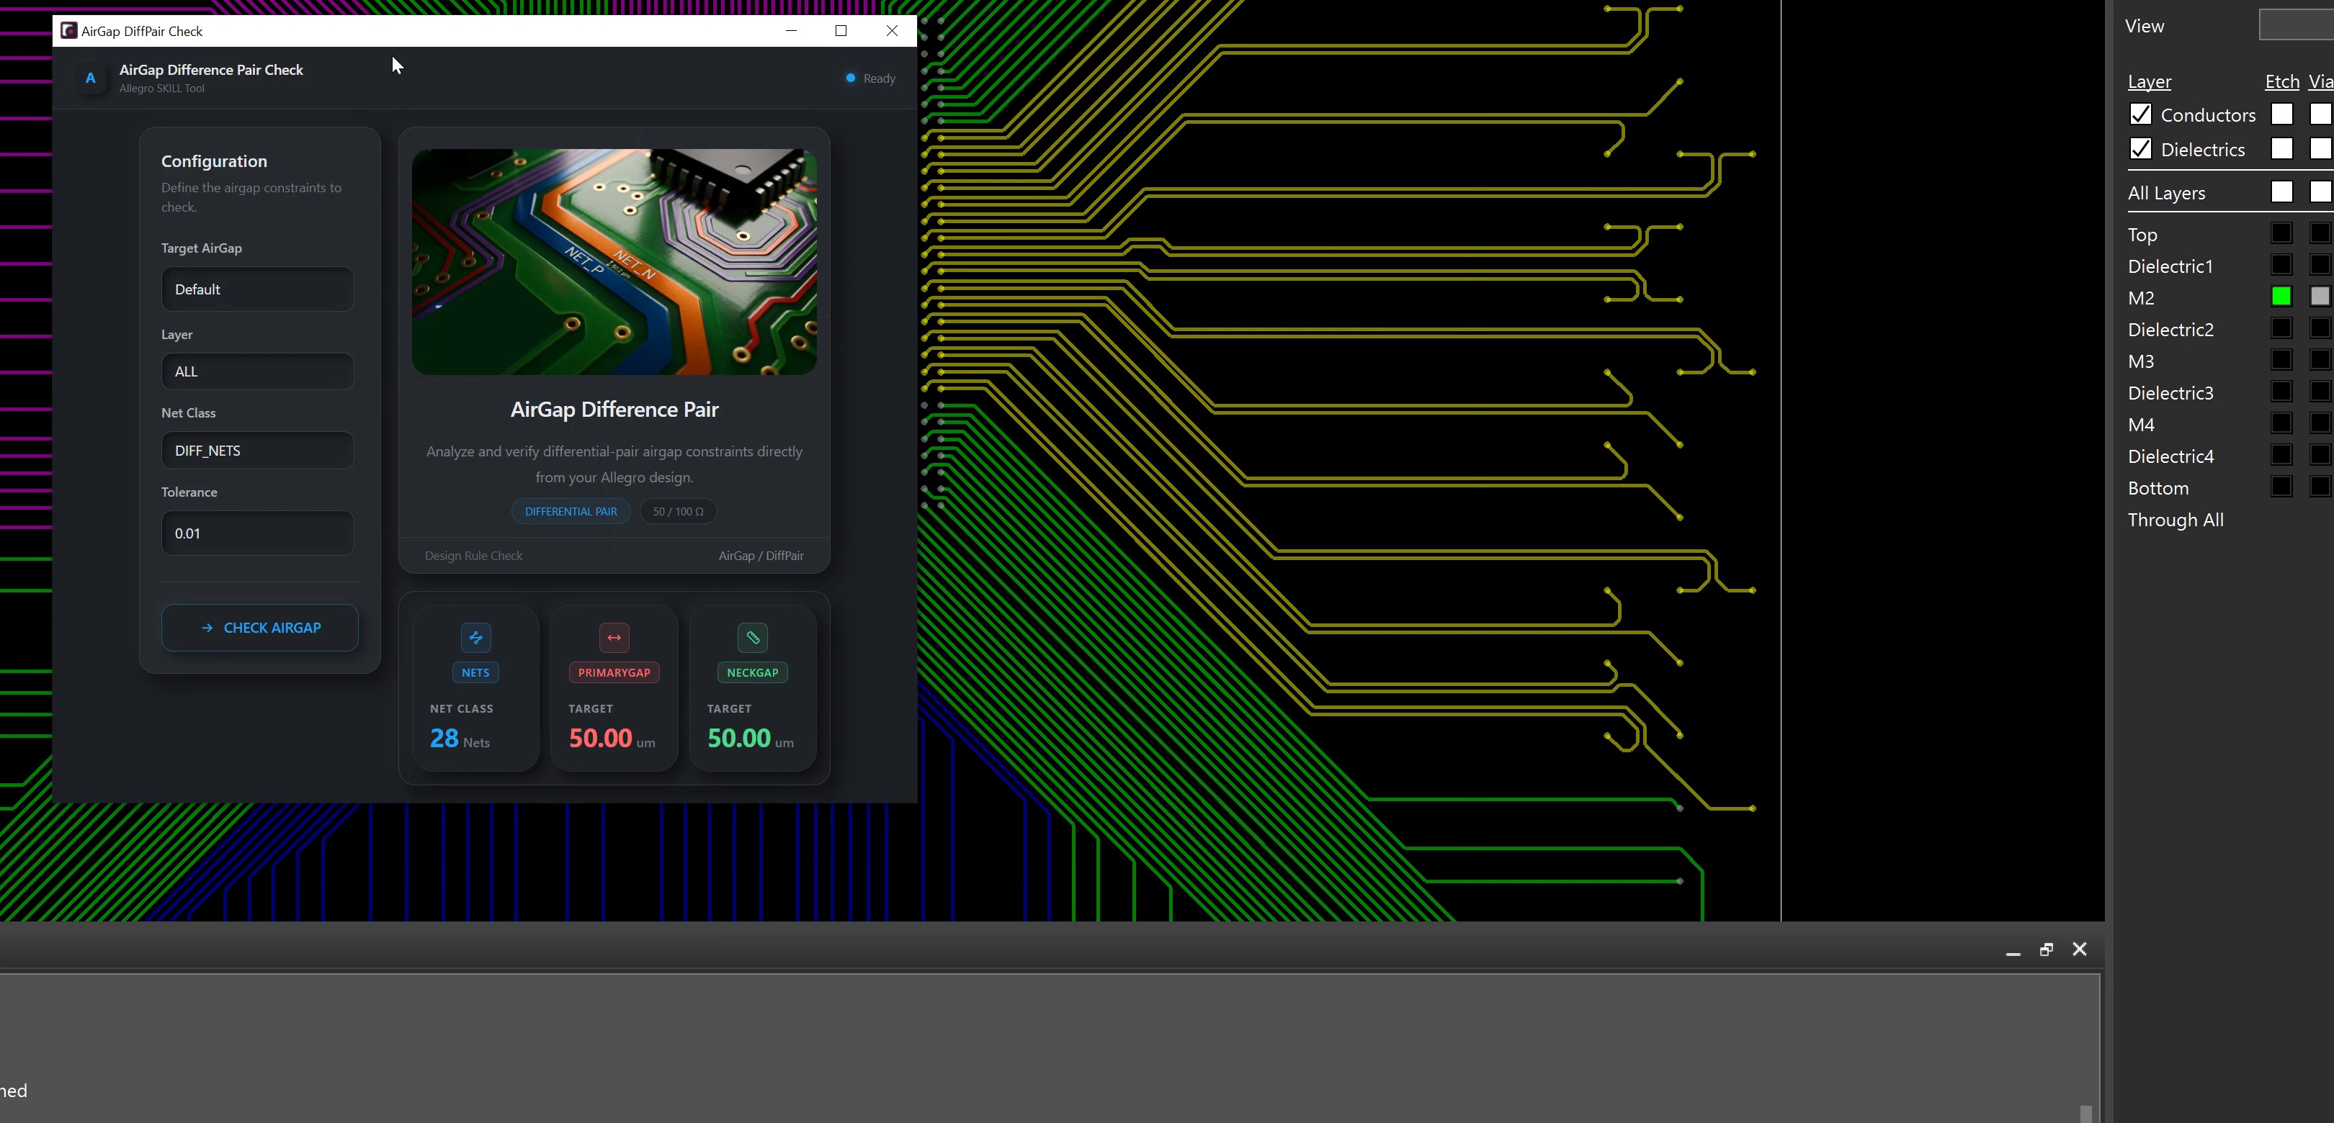Click the DIFFERENTIAL PAIR tag
This screenshot has height=1123, width=2334.
[571, 512]
